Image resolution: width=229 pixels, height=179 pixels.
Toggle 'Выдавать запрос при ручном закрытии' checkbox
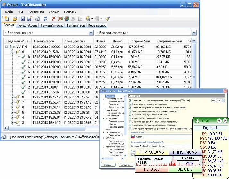click(x=130, y=111)
